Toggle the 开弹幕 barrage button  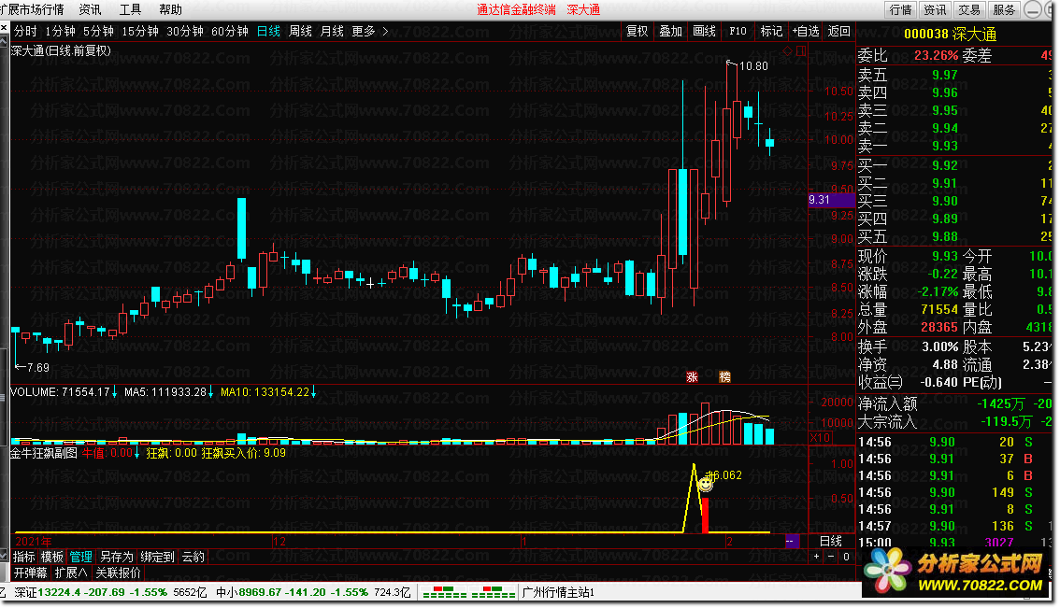(x=31, y=573)
